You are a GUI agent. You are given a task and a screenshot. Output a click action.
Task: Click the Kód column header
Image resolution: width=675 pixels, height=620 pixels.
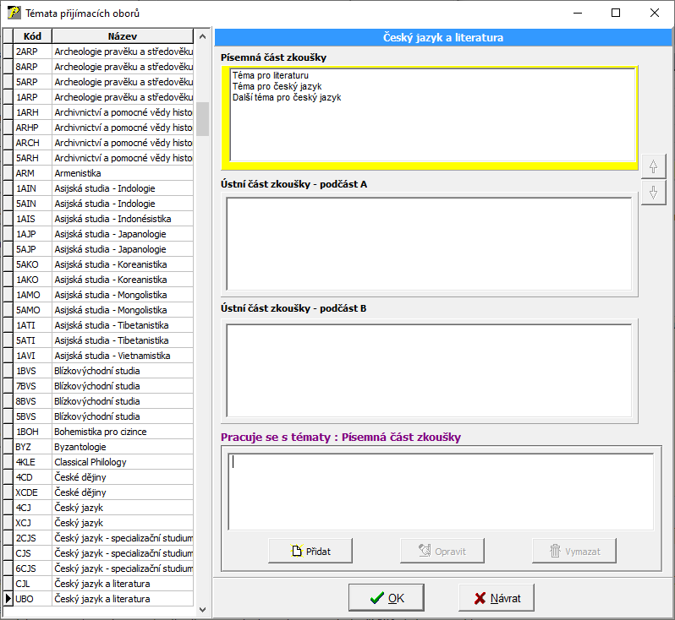pyautogui.click(x=32, y=36)
